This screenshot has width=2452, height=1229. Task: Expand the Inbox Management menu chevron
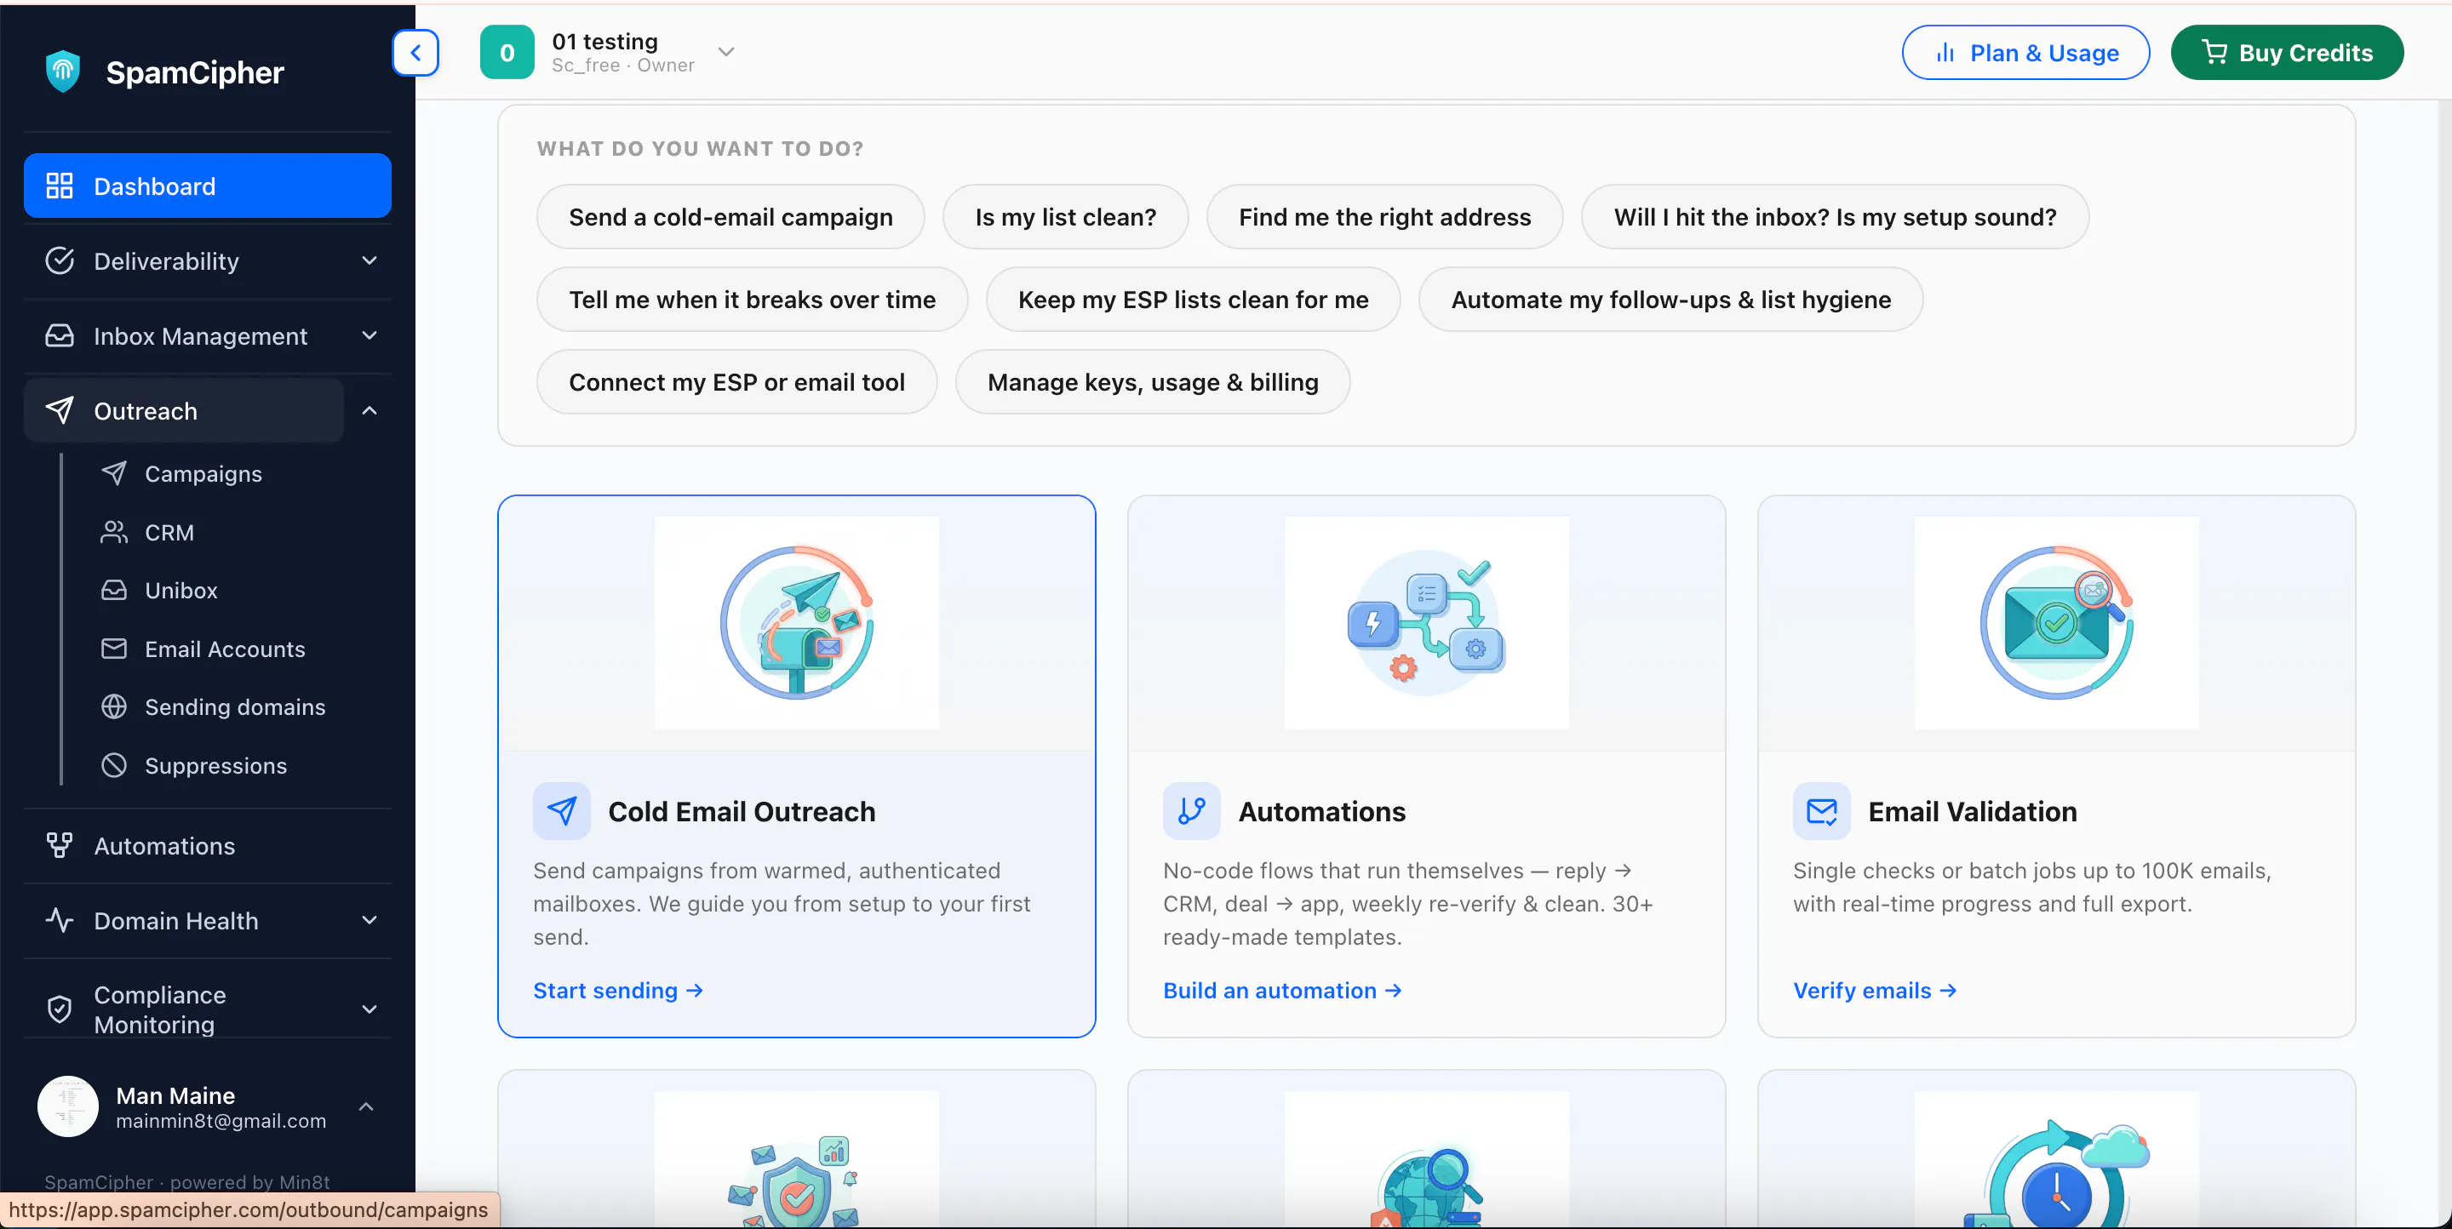coord(370,336)
